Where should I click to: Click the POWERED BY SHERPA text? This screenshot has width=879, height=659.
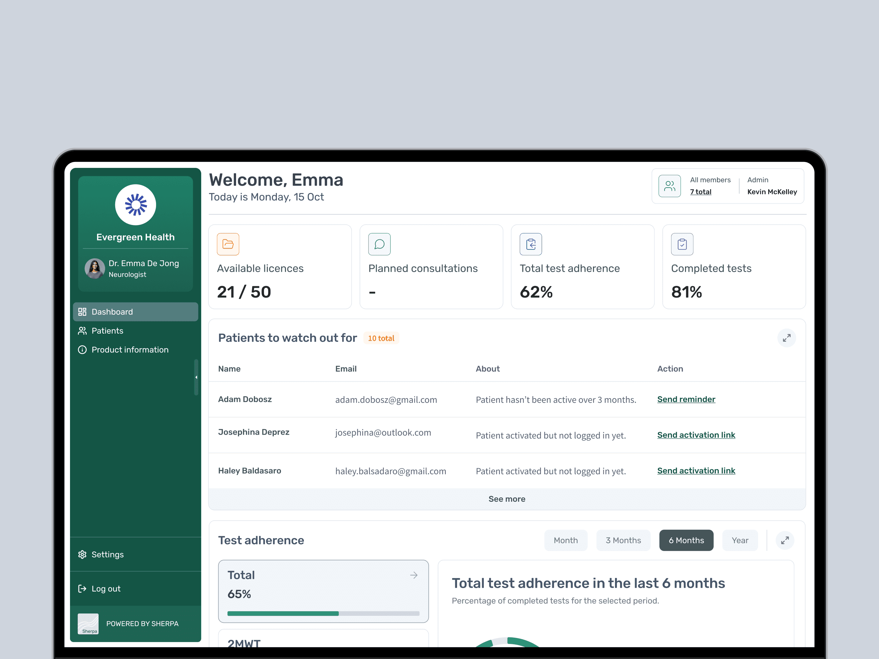click(x=142, y=624)
